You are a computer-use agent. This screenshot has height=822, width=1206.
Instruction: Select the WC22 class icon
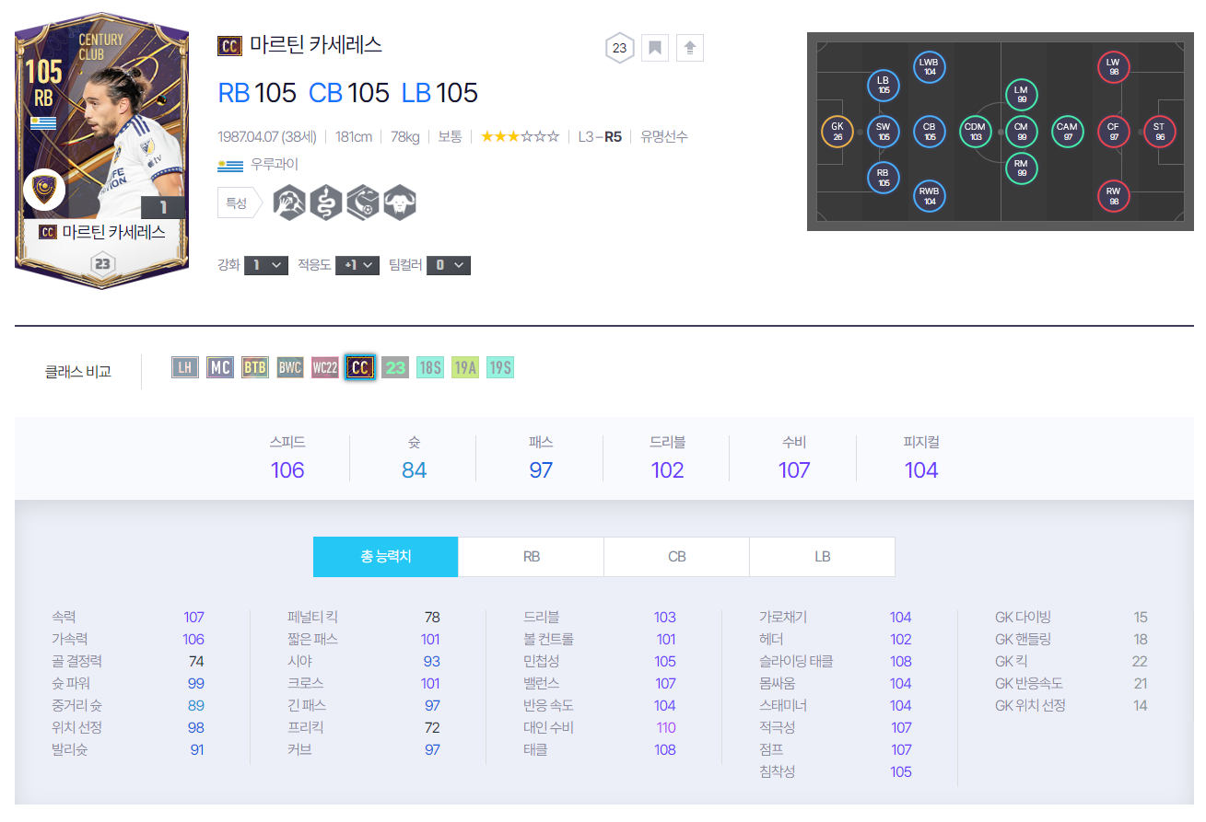pos(325,367)
